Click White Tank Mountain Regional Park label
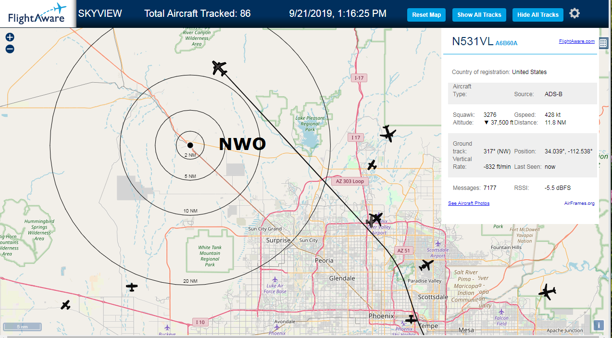The image size is (612, 338). click(x=210, y=256)
